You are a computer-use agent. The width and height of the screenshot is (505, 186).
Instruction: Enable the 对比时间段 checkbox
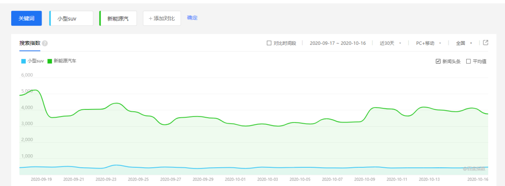pos(269,43)
